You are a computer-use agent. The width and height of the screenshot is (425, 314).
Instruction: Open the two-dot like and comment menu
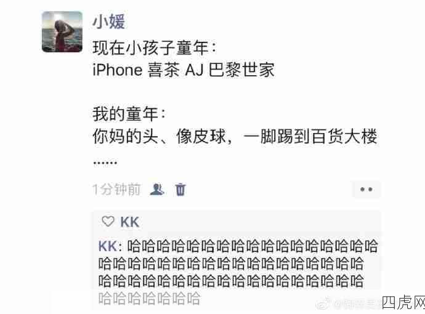tap(366, 189)
